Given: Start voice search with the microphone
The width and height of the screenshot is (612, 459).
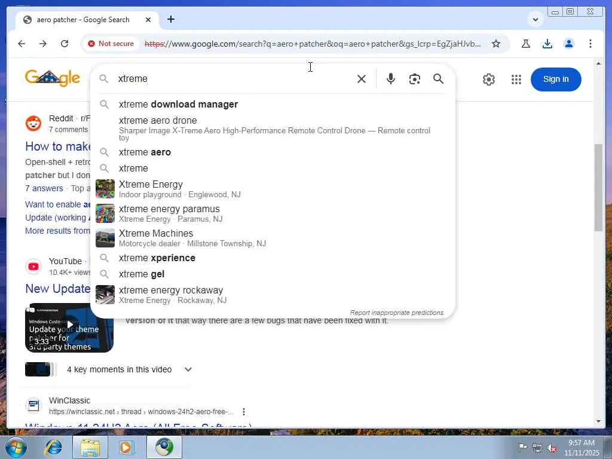Looking at the screenshot, I should click(x=391, y=79).
